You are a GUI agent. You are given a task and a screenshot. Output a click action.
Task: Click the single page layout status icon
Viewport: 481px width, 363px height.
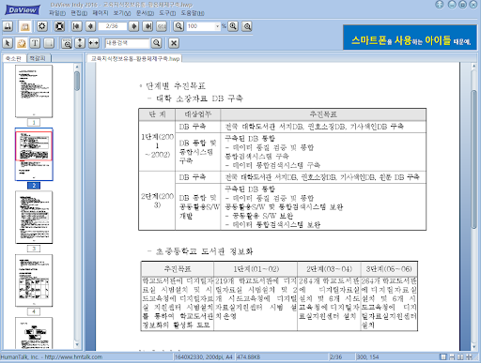pyautogui.click(x=442, y=356)
